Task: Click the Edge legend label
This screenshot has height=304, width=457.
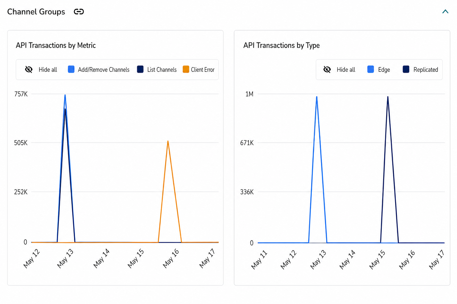Action: (x=384, y=69)
